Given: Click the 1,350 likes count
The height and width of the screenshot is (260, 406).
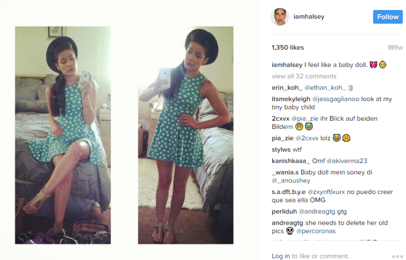Looking at the screenshot, I should click(287, 48).
